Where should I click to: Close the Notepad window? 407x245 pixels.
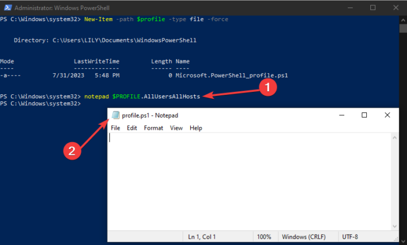point(387,115)
